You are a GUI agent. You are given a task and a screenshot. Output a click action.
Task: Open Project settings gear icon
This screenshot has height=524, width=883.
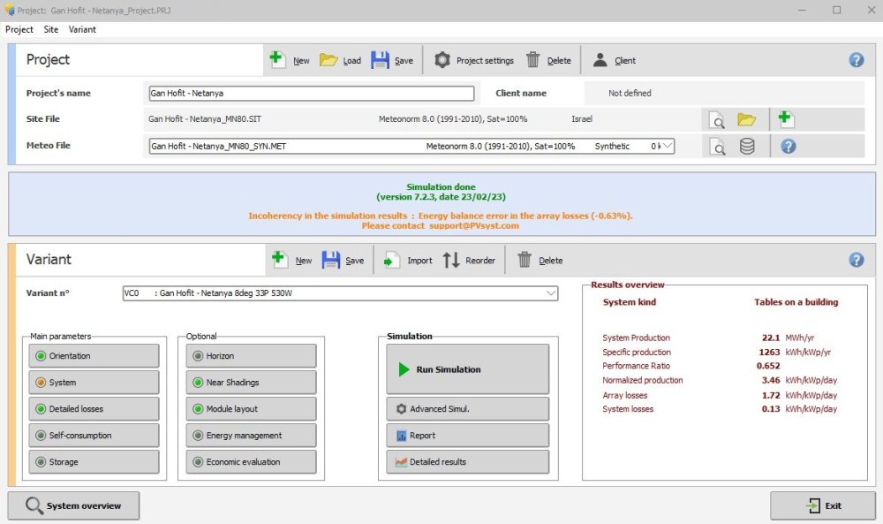[442, 60]
